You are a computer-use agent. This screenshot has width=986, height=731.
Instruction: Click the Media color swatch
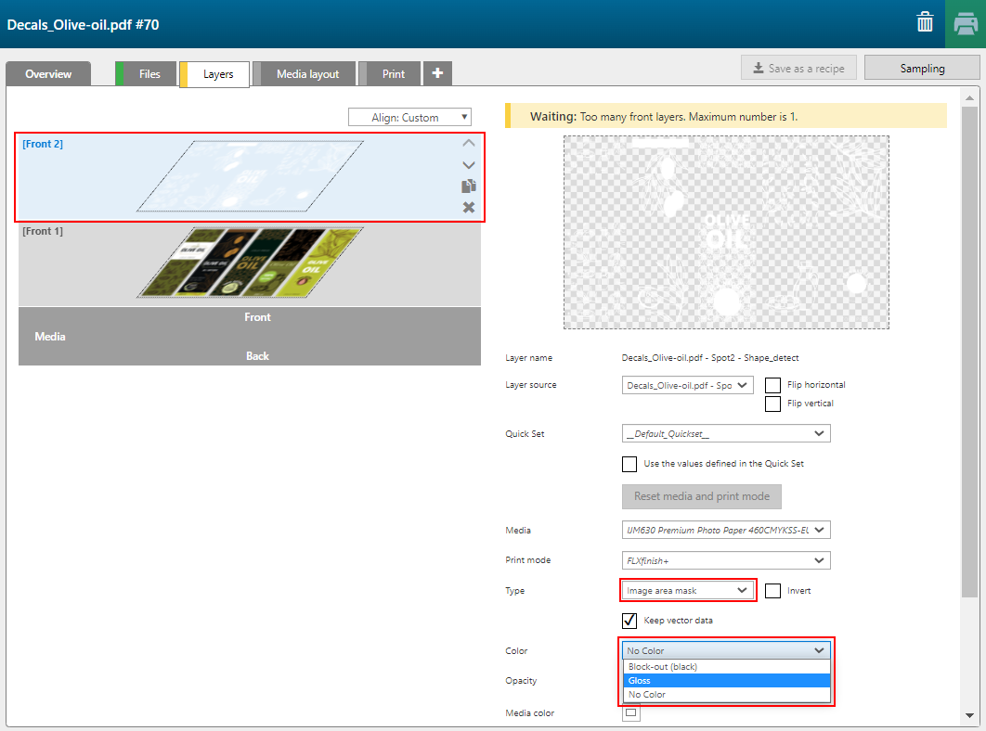click(630, 712)
